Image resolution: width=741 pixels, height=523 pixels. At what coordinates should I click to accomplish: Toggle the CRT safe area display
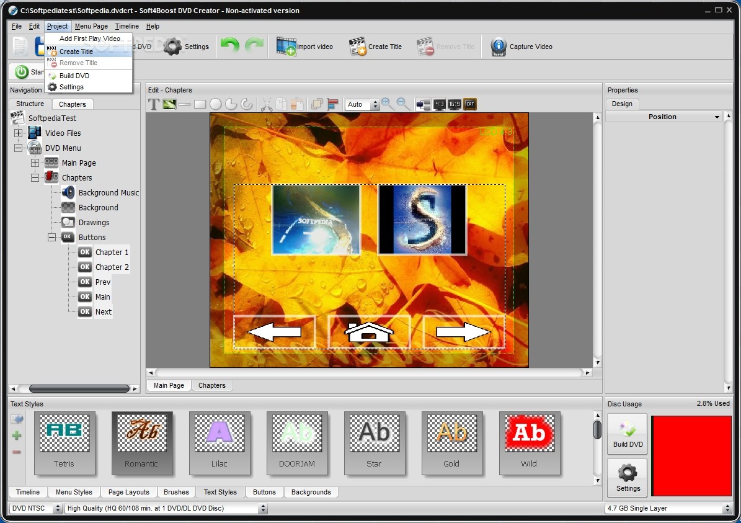click(x=470, y=104)
